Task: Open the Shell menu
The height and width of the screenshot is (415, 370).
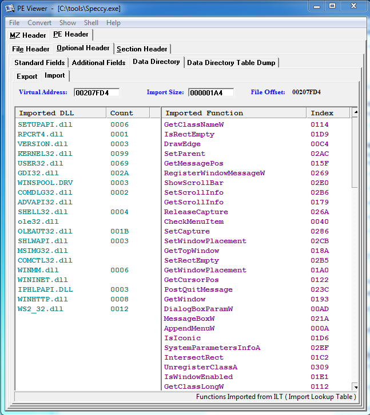Action: [91, 23]
